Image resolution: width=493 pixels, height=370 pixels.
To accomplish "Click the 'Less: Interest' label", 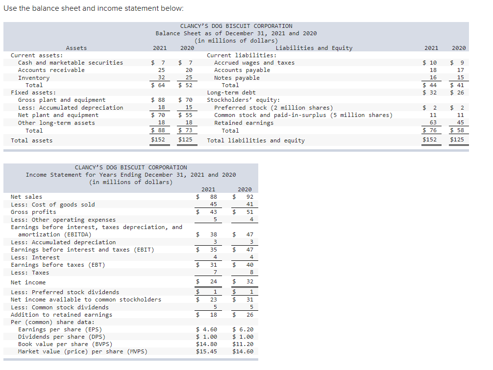I will point(35,257).
